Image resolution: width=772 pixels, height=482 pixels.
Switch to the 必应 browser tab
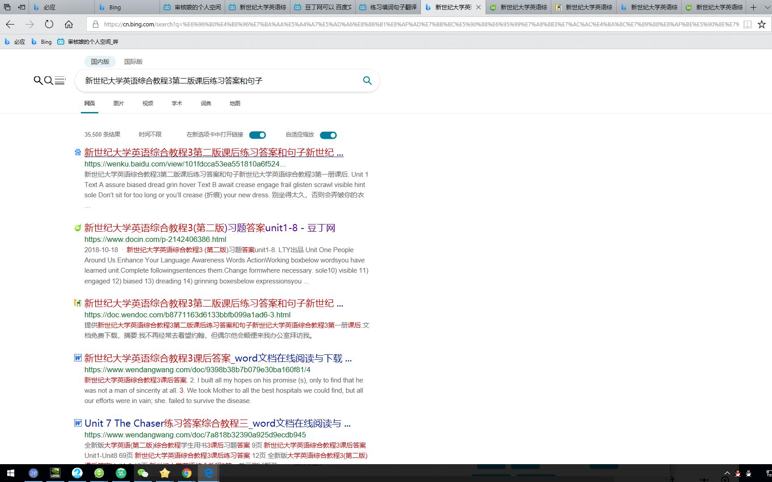pyautogui.click(x=62, y=7)
